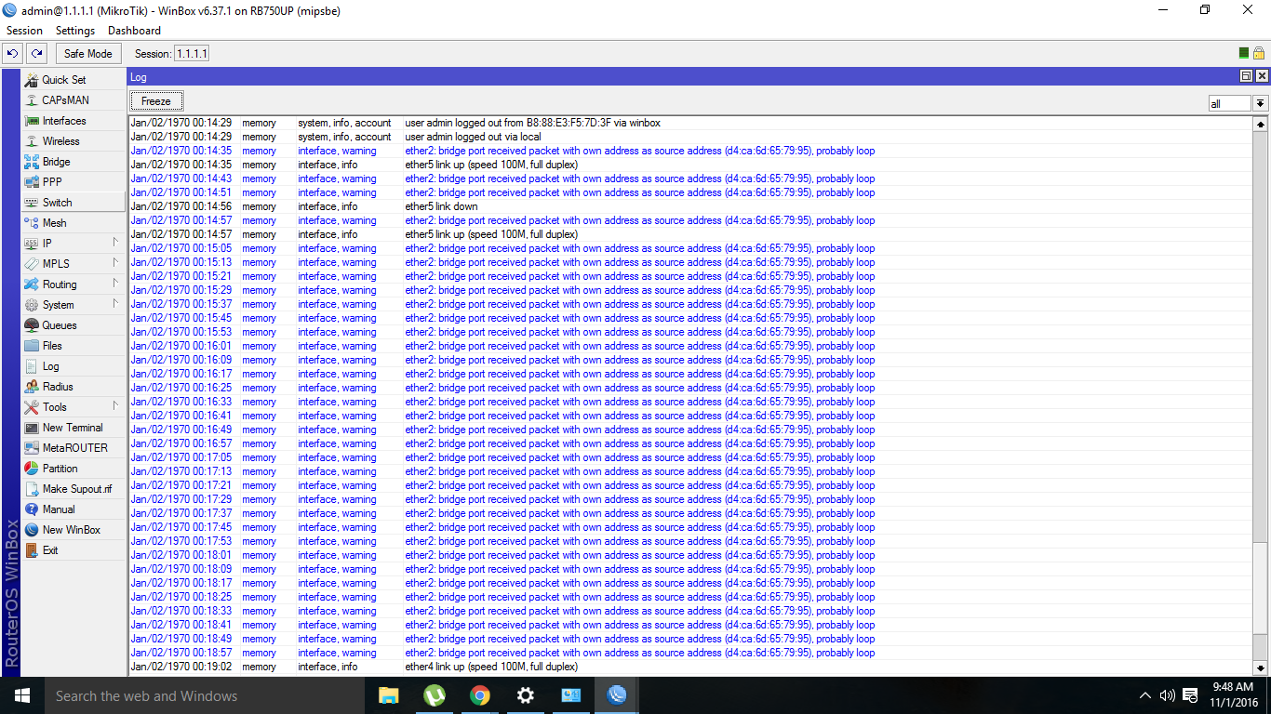
Task: Open the Bridge menu entry
Action: pyautogui.click(x=73, y=162)
